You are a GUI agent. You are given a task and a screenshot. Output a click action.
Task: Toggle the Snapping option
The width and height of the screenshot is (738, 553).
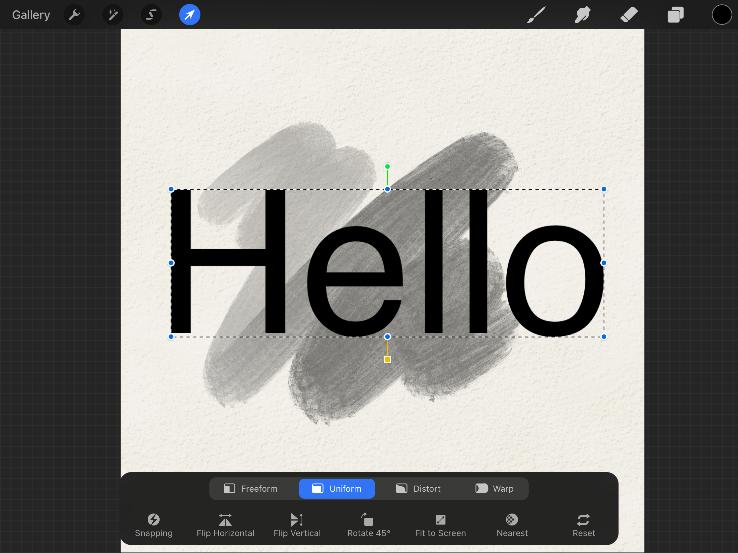coord(154,525)
